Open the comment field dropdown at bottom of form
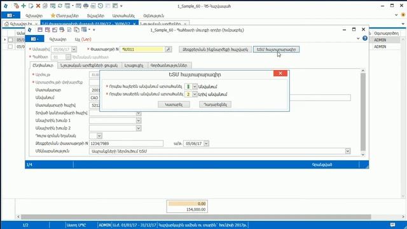Screen dimensions: 407x229 pyautogui.click(x=348, y=151)
